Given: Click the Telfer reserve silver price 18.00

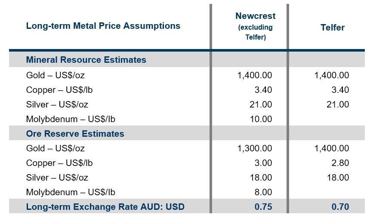Looking at the screenshot, I should pos(338,178).
